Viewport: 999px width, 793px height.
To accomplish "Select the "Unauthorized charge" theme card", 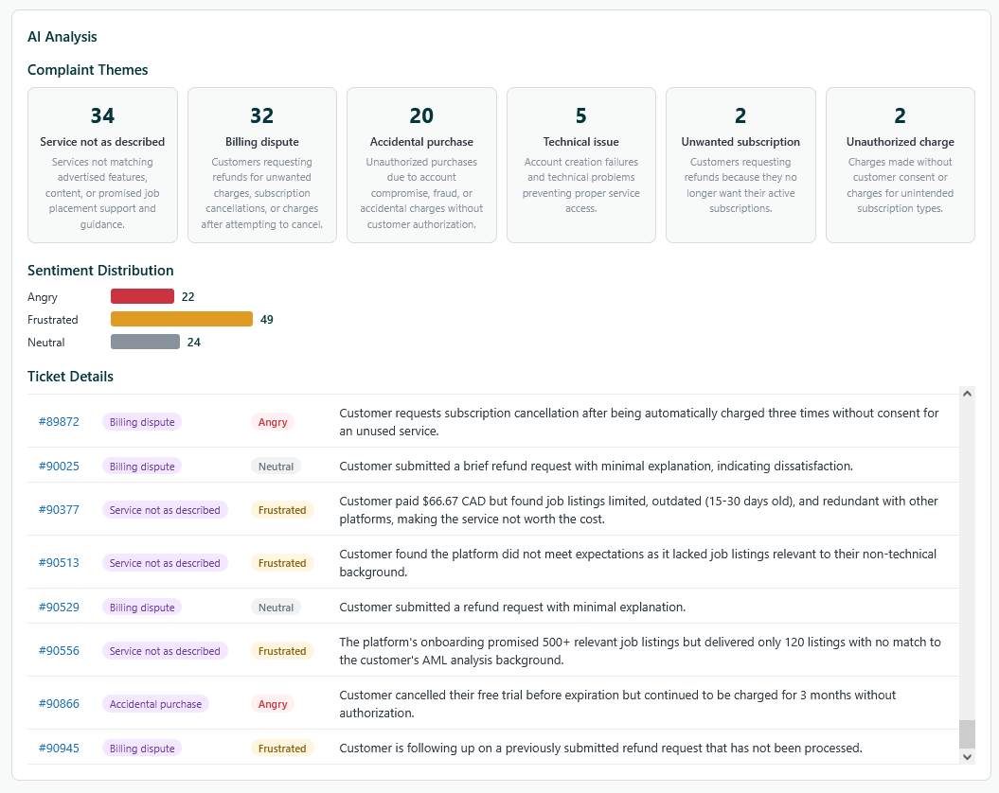I will coord(900,165).
